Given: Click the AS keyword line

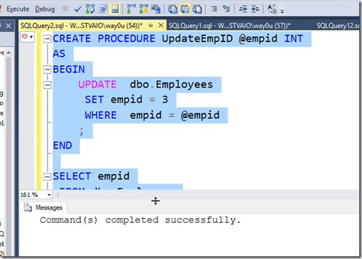Looking at the screenshot, I should [x=59, y=54].
